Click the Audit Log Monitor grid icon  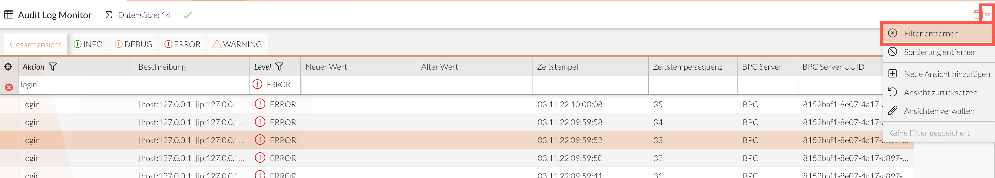(x=8, y=15)
